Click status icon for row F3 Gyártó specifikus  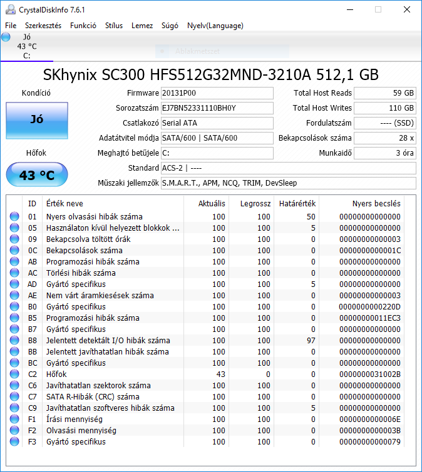coord(14,441)
